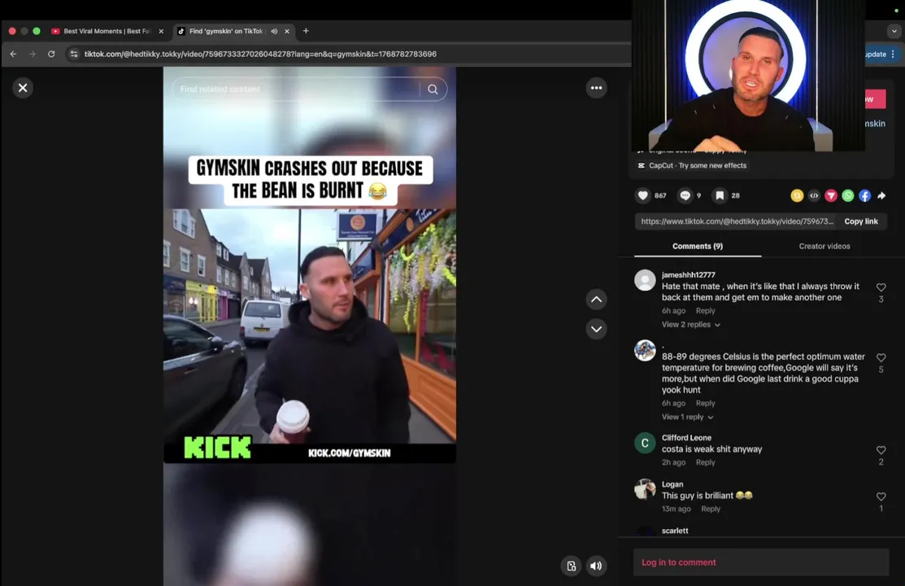Send to friends via red icon

click(830, 196)
